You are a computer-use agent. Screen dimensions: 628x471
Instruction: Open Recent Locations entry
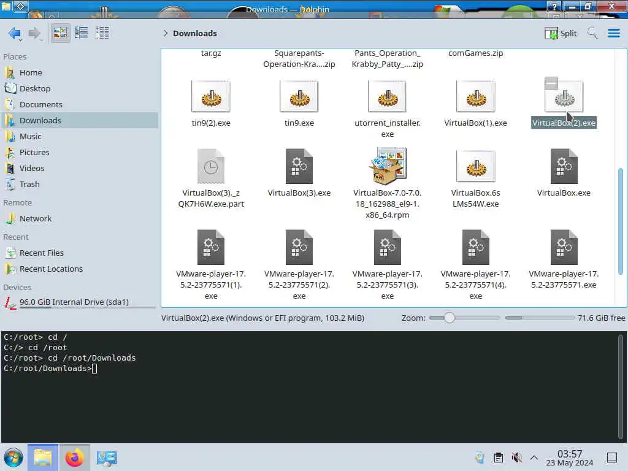coord(79,269)
